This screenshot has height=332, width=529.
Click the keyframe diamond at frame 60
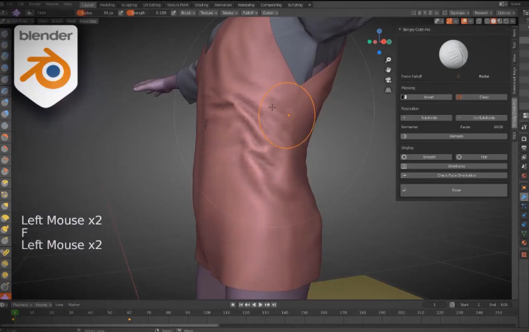coord(130,319)
